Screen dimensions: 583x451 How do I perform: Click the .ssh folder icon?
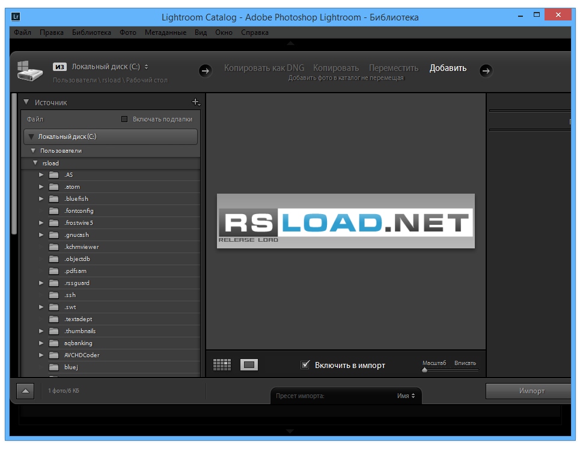pos(54,295)
